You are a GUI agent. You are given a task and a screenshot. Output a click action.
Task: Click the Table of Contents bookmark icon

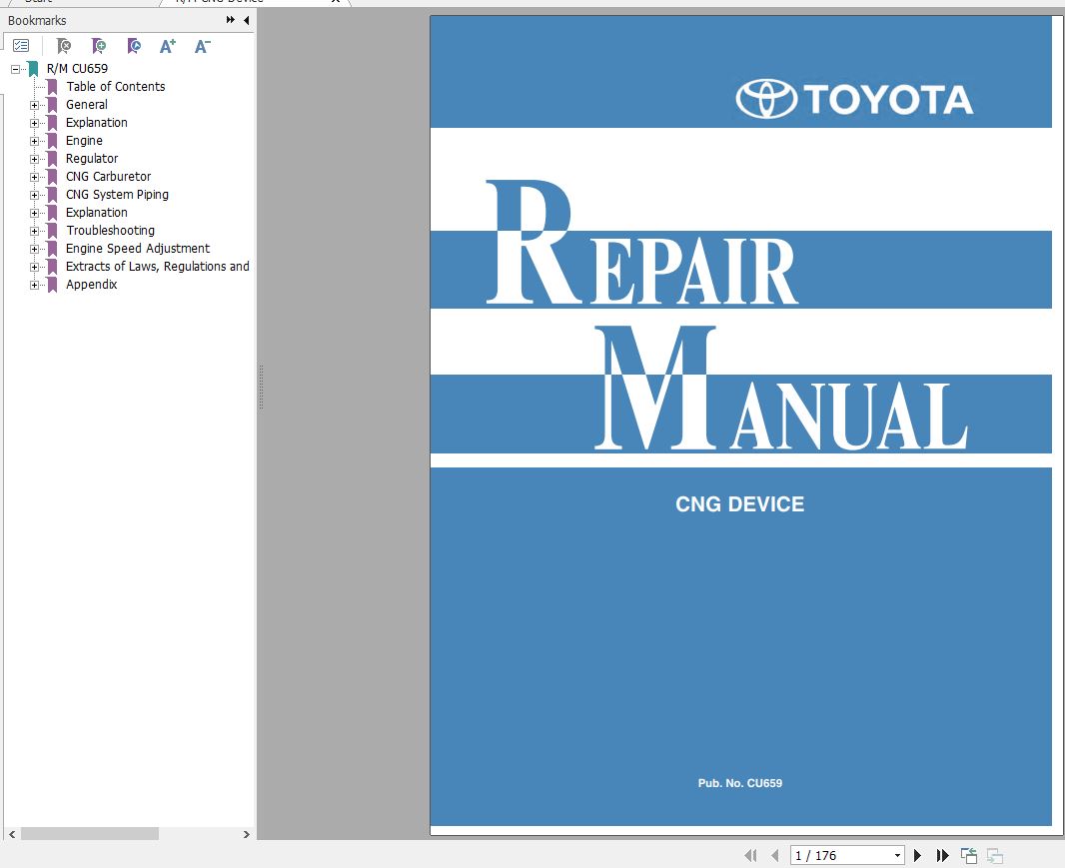click(52, 87)
